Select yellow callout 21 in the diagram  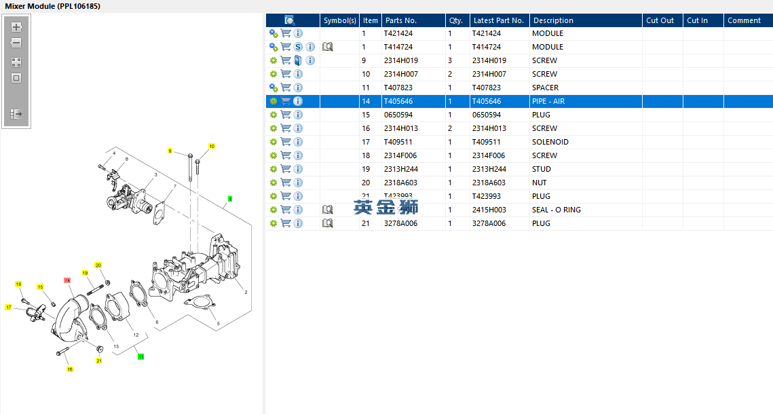(98, 361)
